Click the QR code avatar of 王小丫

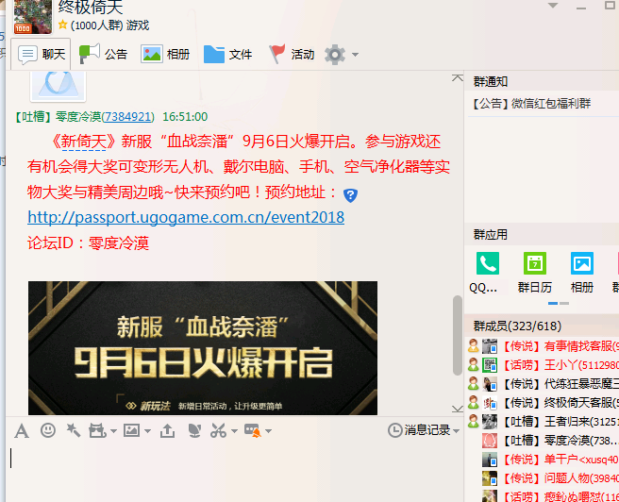coord(490,365)
